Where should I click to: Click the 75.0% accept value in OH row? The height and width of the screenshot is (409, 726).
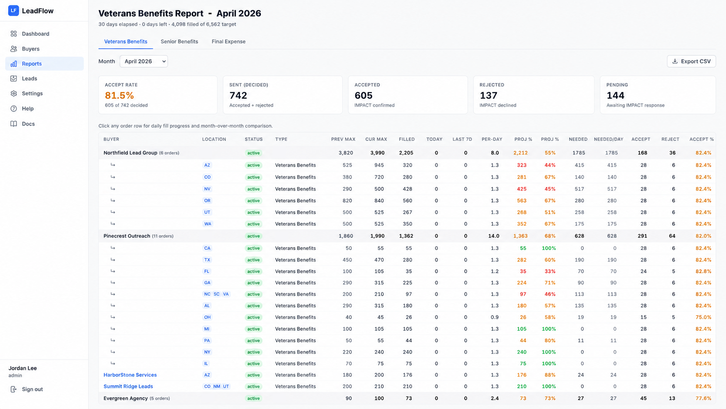(x=703, y=317)
